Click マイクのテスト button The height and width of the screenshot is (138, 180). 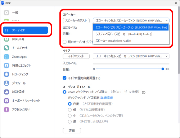76,56
